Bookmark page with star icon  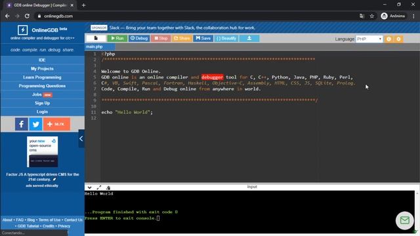(372, 16)
